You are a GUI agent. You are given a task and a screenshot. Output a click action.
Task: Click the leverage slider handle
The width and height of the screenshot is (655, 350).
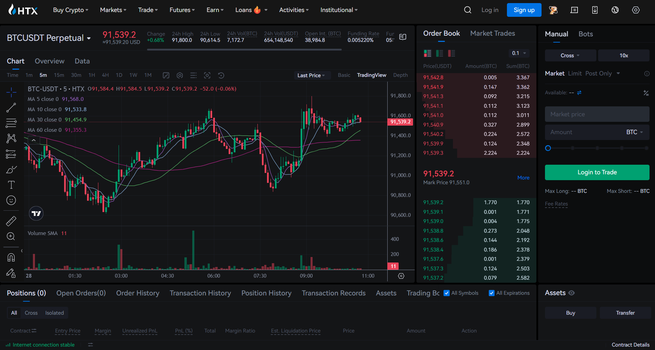point(548,148)
